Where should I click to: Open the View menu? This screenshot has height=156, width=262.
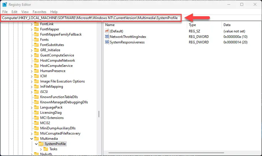[x=25, y=12]
